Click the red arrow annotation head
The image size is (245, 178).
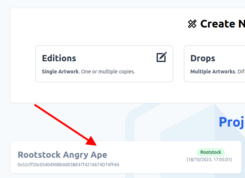point(91,141)
